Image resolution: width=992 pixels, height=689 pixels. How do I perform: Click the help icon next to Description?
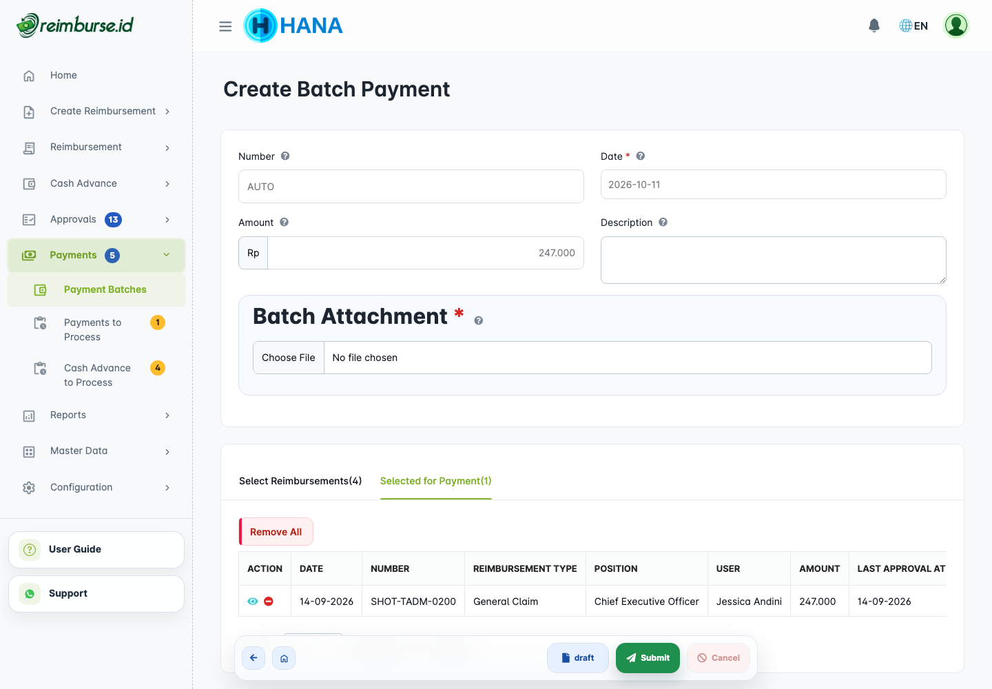coord(663,222)
